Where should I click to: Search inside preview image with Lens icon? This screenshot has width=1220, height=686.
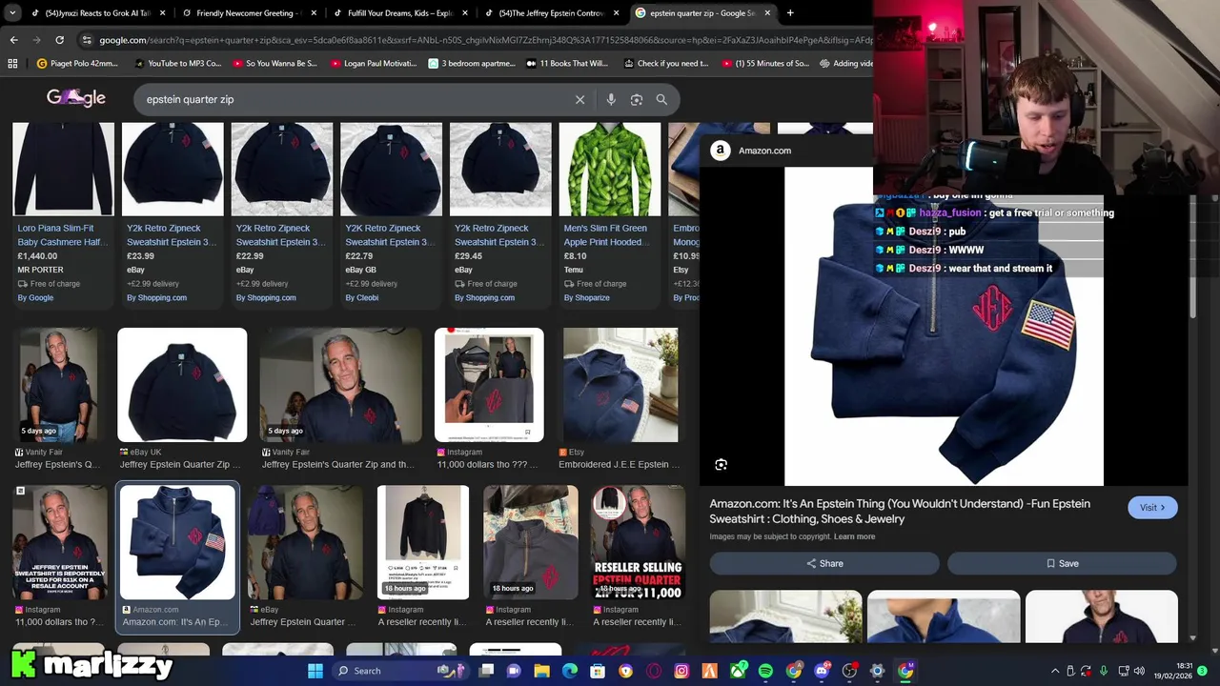click(x=722, y=465)
